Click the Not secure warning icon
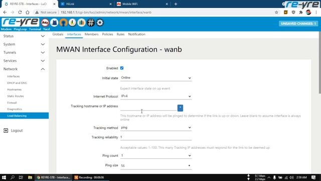The width and height of the screenshot is (321, 181). tap(37, 12)
